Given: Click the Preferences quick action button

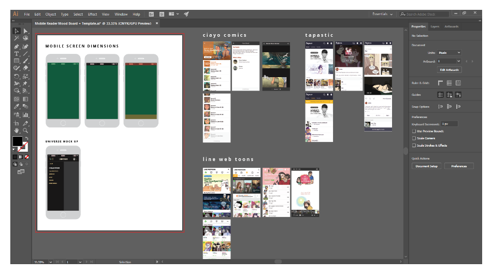Looking at the screenshot, I should click(x=459, y=166).
